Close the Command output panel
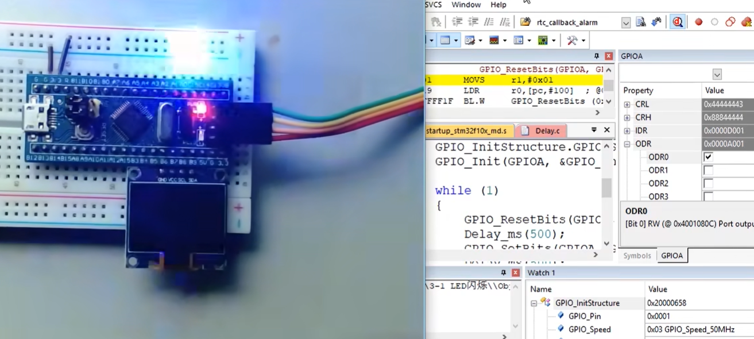Screen dimensions: 754x339 coord(516,272)
